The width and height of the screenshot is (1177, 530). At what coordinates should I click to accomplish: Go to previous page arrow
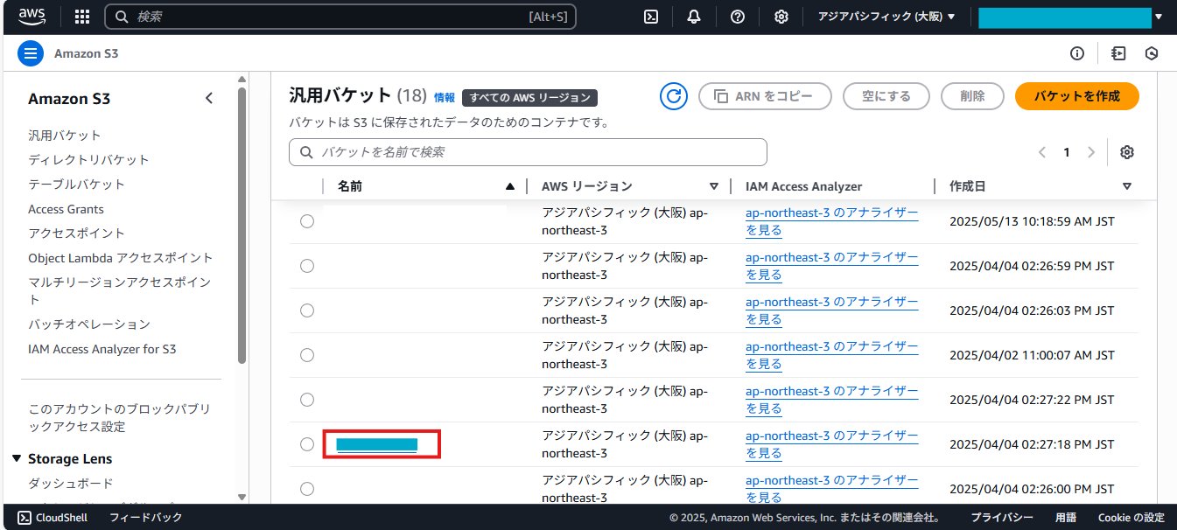(1042, 152)
